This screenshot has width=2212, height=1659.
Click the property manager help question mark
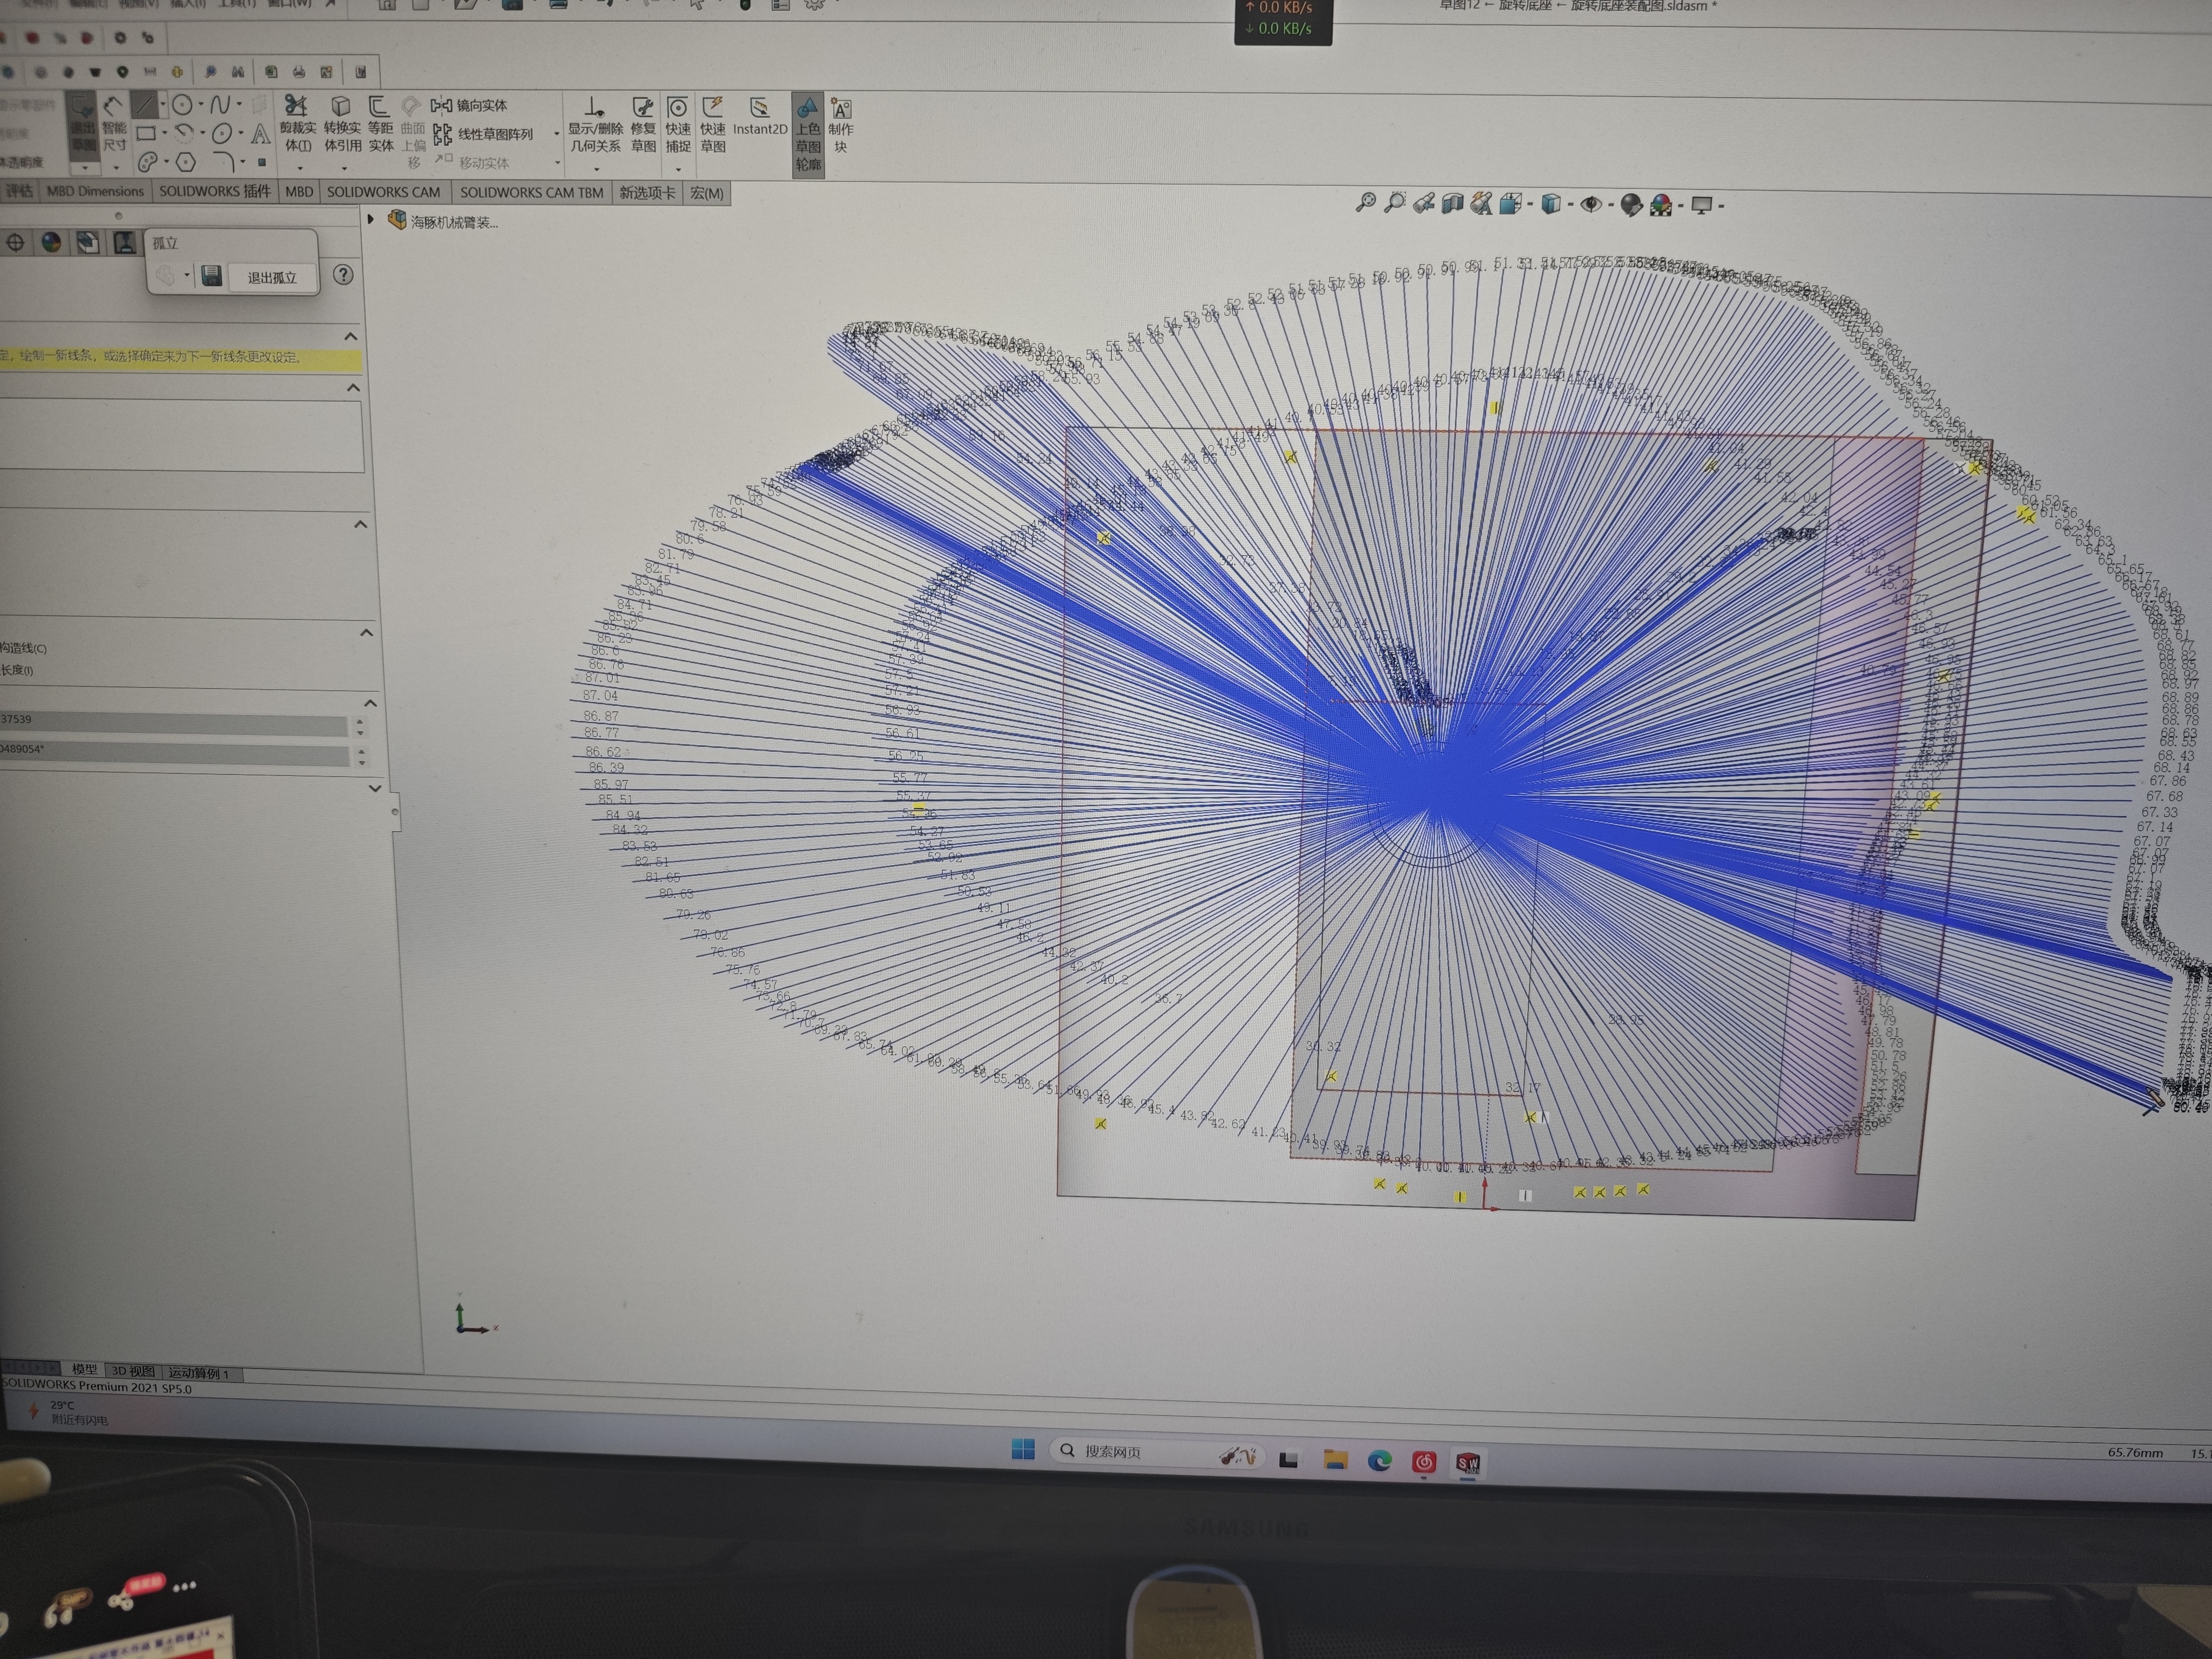pyautogui.click(x=343, y=275)
